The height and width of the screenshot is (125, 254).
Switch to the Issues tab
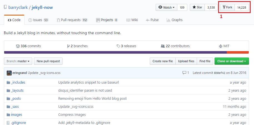point(38,20)
